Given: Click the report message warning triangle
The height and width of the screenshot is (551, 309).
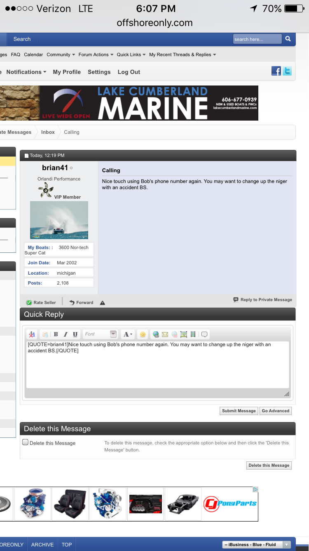Looking at the screenshot, I should [103, 303].
